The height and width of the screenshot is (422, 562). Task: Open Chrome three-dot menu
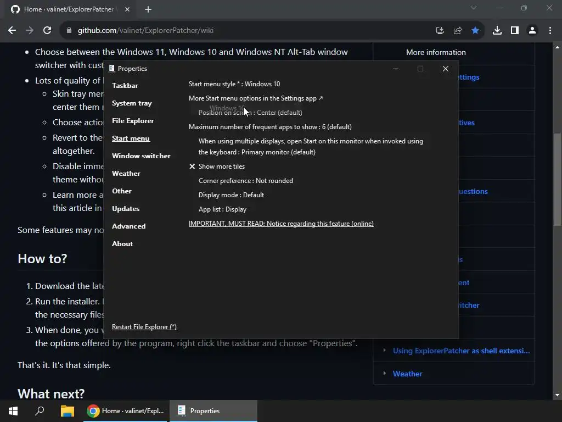tap(550, 31)
